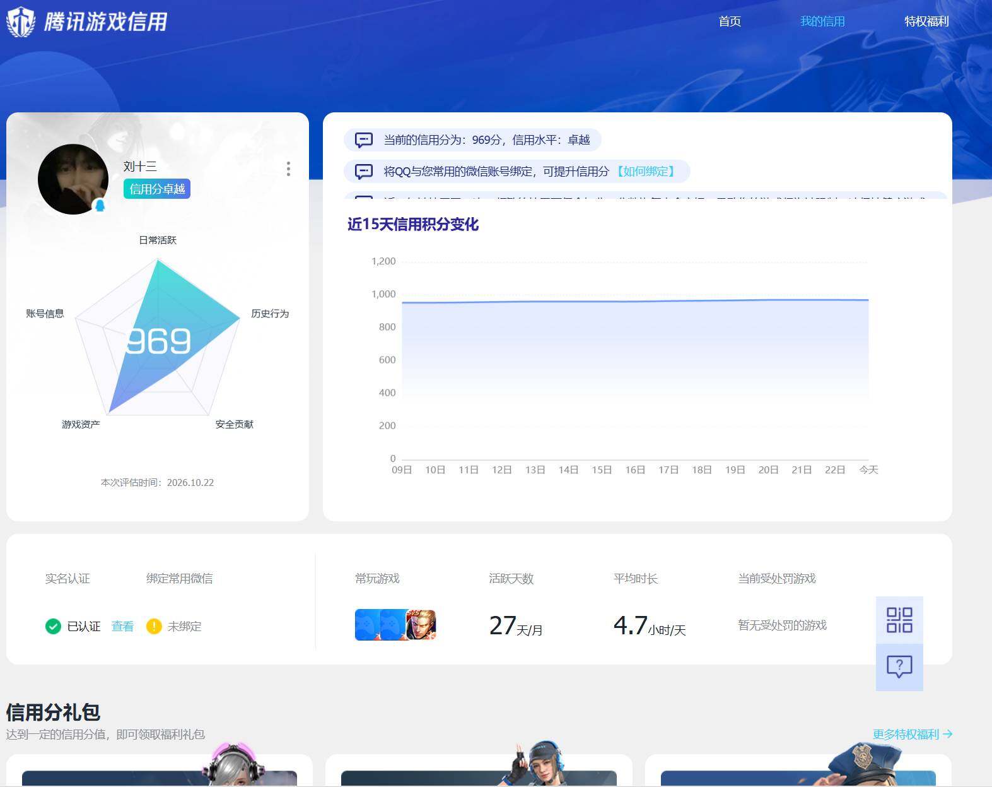The height and width of the screenshot is (787, 992).
Task: Go to 首页 tab
Action: [x=730, y=21]
